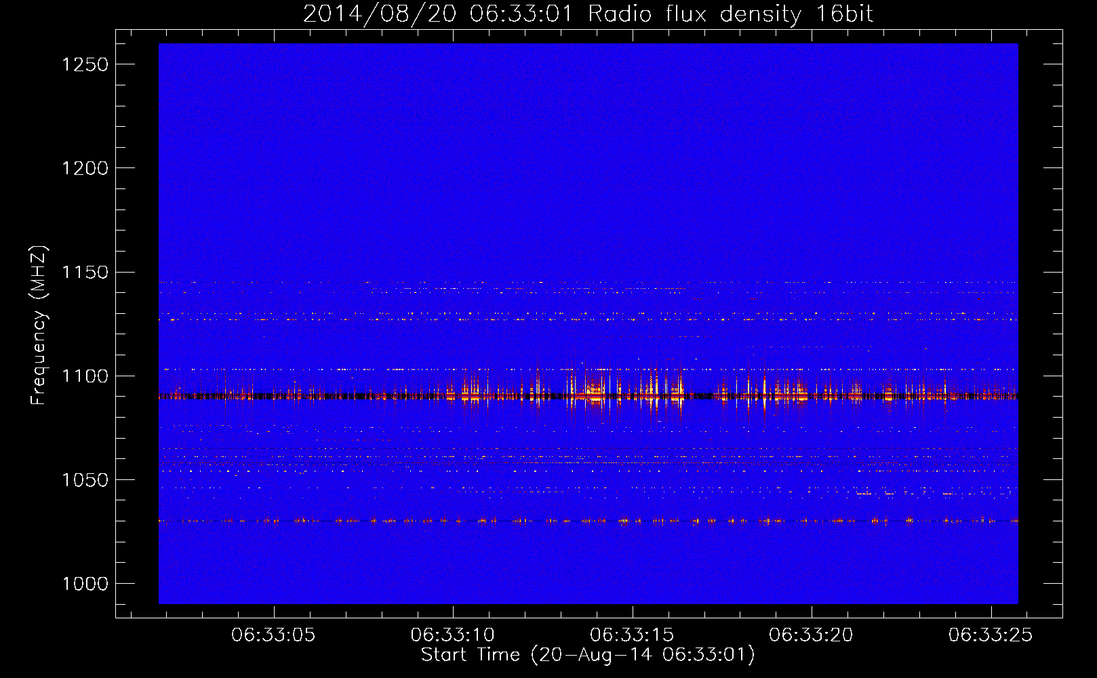Click the 1100 frequency axis label
The height and width of the screenshot is (678, 1097).
point(85,376)
